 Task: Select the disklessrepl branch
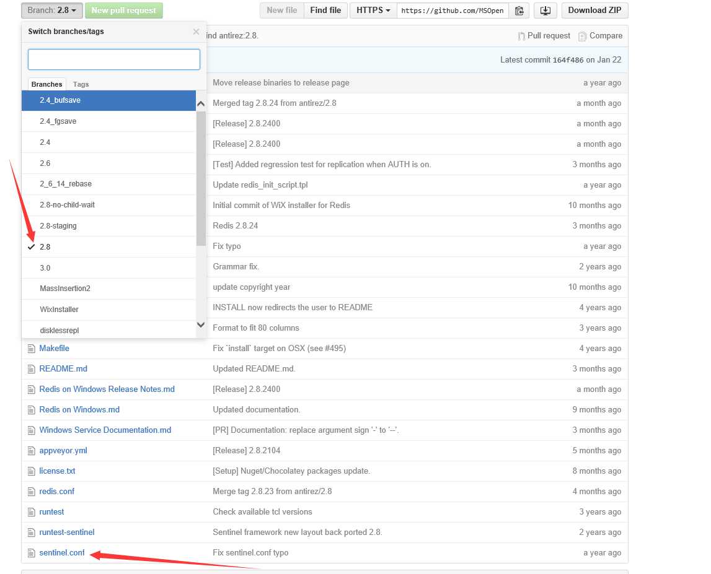point(109,330)
